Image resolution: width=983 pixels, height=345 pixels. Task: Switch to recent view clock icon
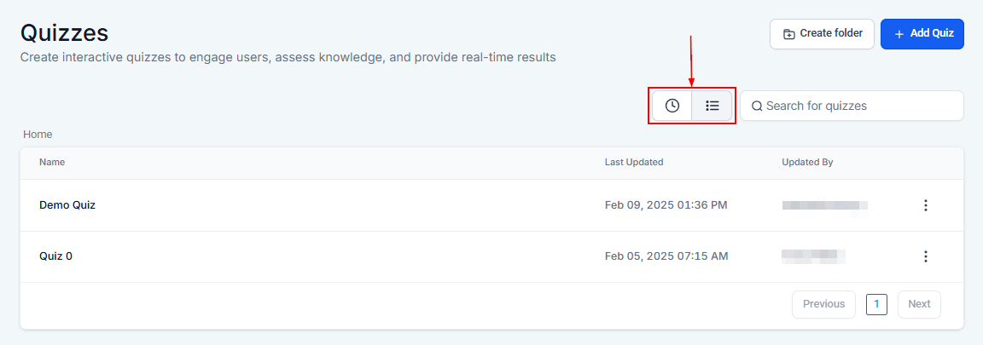click(x=672, y=106)
